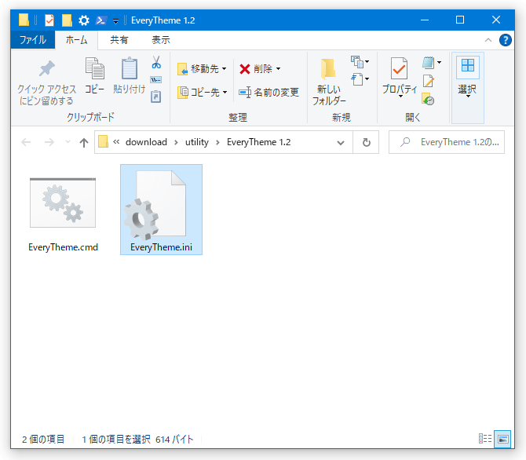526x460 pixels.
Task: Open the Delete dropdown with red X
Action: click(x=260, y=69)
